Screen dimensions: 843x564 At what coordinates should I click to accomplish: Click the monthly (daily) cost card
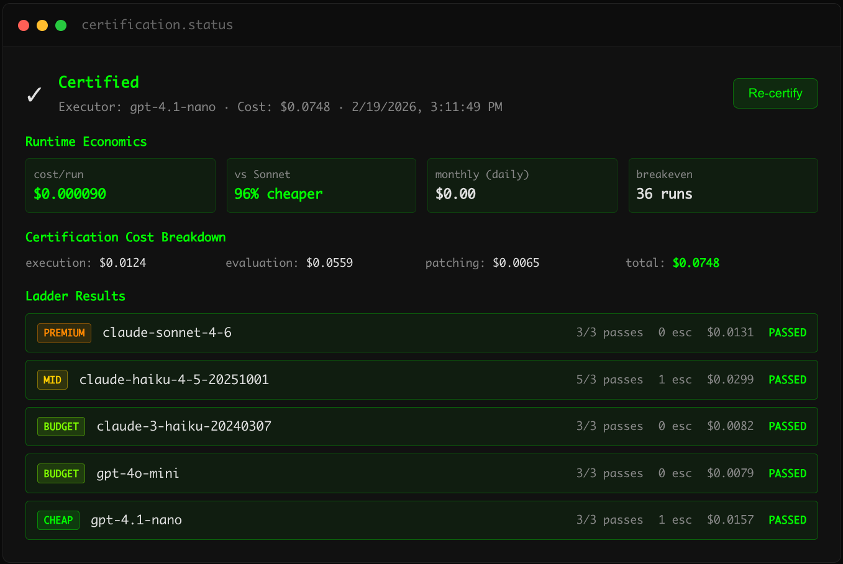522,186
